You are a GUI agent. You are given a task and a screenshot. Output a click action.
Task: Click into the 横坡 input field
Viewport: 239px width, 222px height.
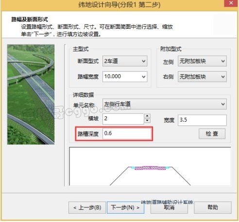pos(123,119)
